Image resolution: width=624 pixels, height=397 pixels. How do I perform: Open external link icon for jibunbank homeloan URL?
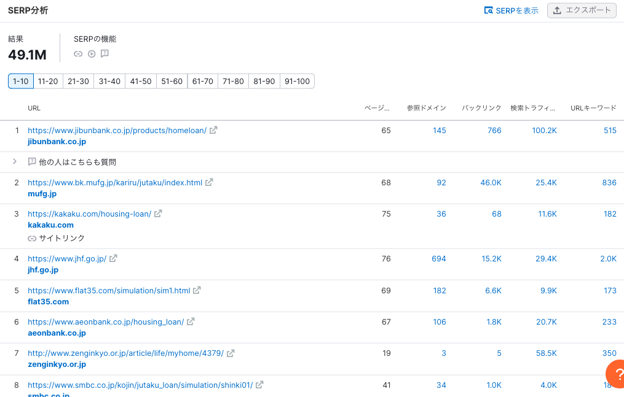point(213,130)
